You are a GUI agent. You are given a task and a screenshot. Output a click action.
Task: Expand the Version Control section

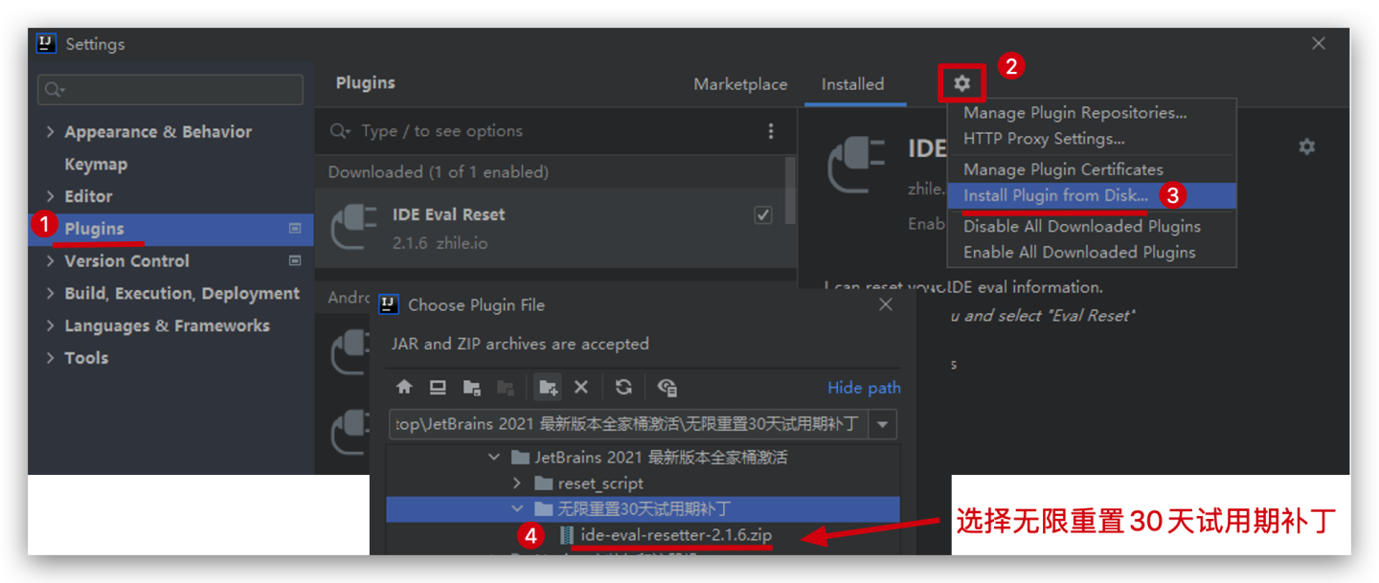(x=50, y=260)
